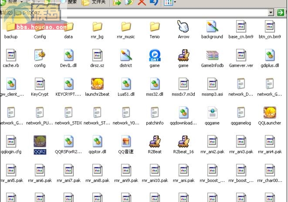Select mssdx7.m3d file
Viewport: 288px width, 202px height.
[183, 88]
